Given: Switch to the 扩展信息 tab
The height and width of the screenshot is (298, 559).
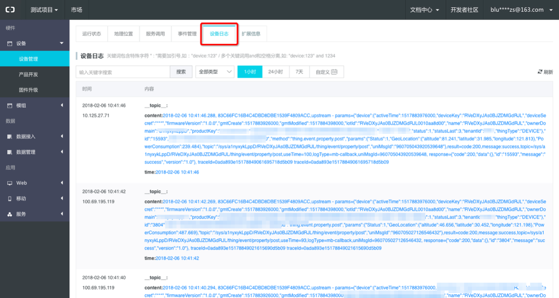Looking at the screenshot, I should point(251,34).
